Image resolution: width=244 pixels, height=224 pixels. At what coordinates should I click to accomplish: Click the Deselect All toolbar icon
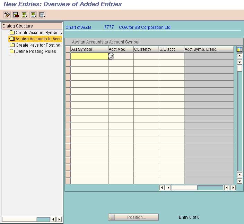pos(42,15)
